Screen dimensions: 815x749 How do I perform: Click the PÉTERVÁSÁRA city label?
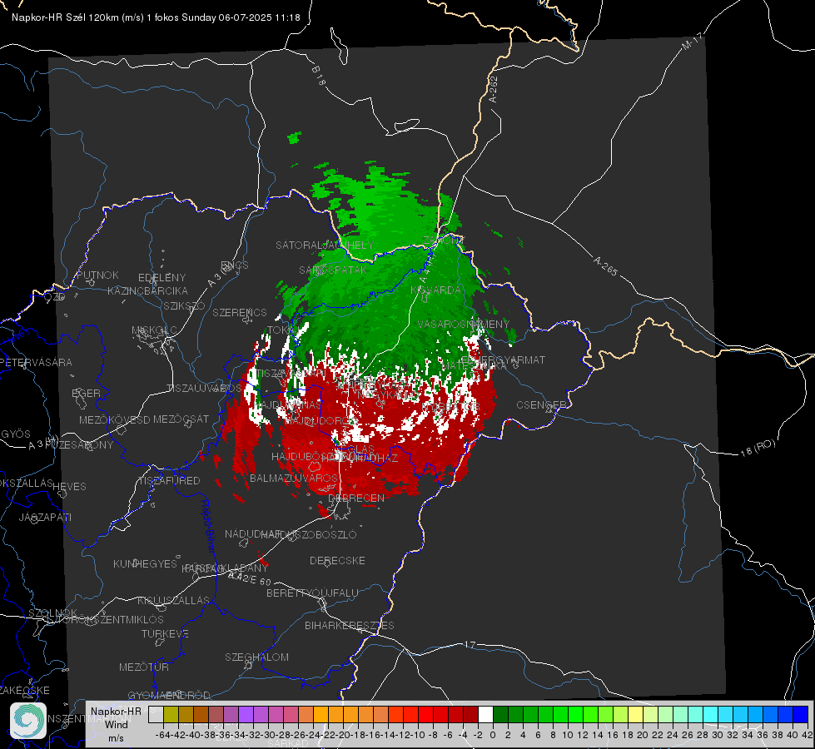pos(36,362)
